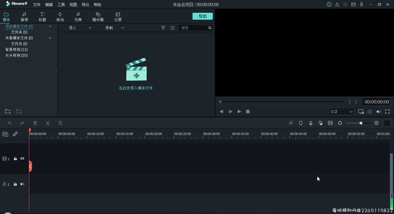Click the clapperboard import media icon
Viewport: 394px width, 214px height.
tap(136, 69)
